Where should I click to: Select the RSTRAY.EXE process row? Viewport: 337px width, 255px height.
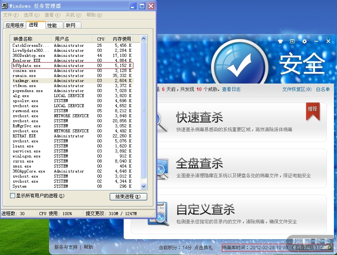[x=72, y=136]
